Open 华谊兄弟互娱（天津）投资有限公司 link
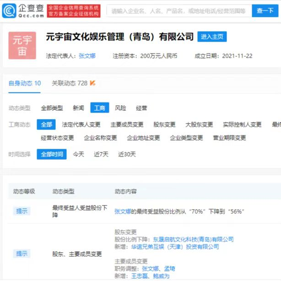The width and height of the screenshot is (281, 281). point(175,247)
